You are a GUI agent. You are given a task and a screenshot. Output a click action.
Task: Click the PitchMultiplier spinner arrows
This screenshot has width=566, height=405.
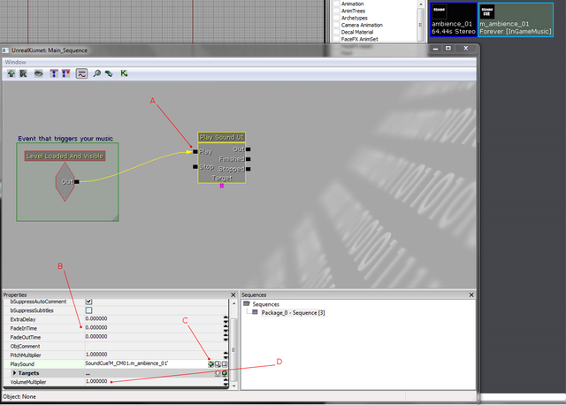226,355
